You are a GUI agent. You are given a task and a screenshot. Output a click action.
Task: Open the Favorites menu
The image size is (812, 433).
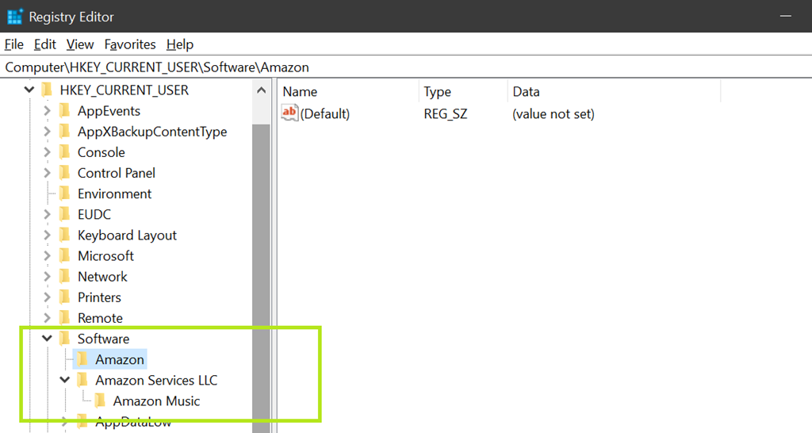tap(130, 44)
